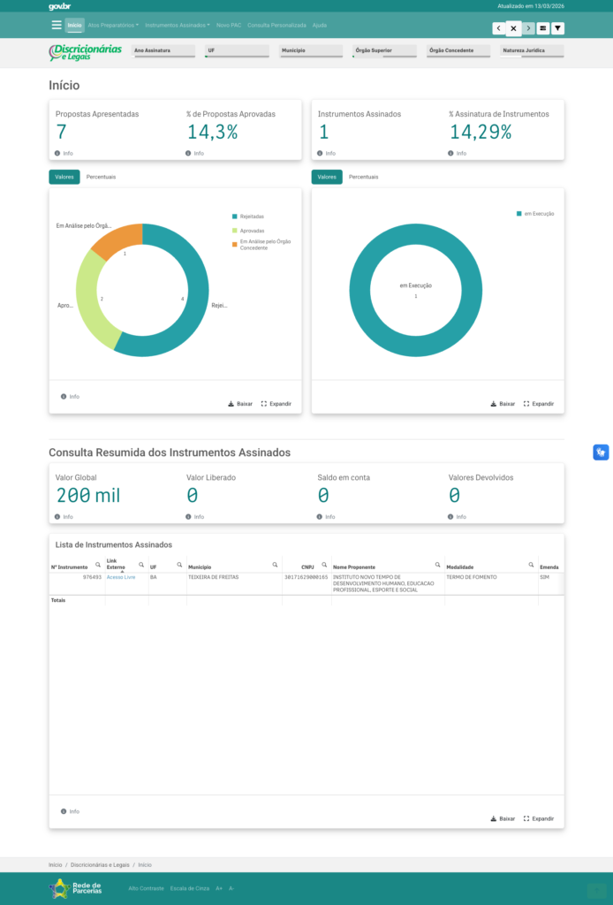Click the clear selections X icon
This screenshot has width=613, height=905.
coord(513,28)
